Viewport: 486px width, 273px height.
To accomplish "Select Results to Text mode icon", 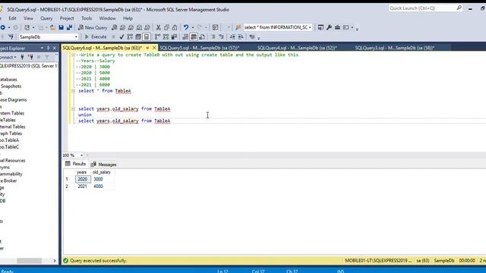I will click(x=185, y=37).
